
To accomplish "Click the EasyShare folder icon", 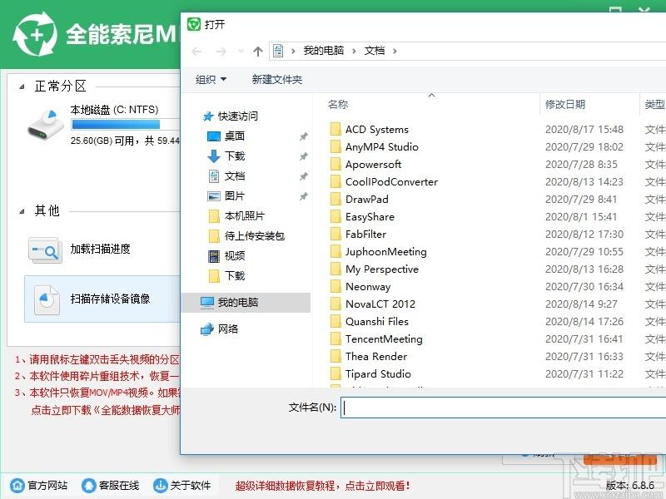I will click(335, 216).
